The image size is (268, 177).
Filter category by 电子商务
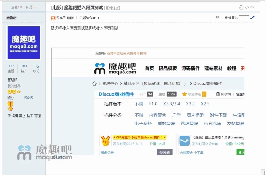[x=143, y=124]
